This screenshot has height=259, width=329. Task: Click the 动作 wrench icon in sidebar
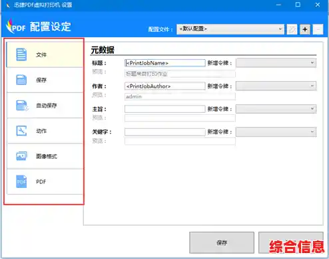pos(21,131)
